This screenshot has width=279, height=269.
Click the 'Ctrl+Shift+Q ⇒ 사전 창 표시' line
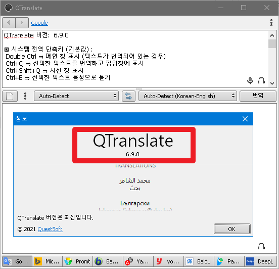(x=44, y=70)
